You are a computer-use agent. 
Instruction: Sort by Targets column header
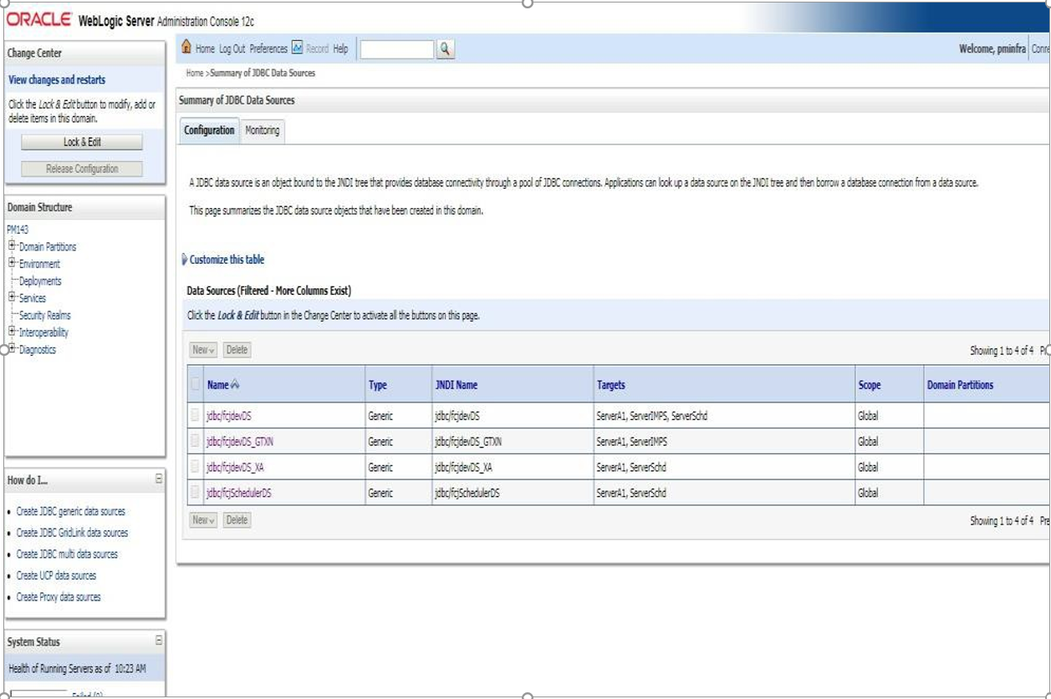pyautogui.click(x=611, y=385)
